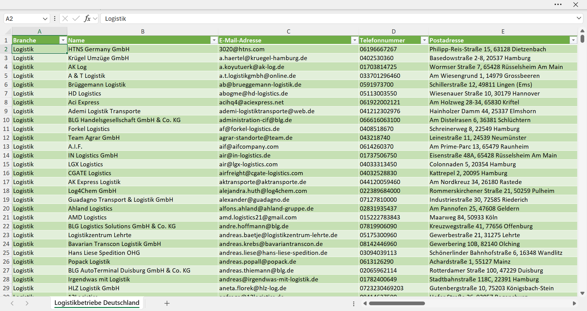Click the horizontal scrollbar thumb
The image size is (587, 311).
[397, 303]
